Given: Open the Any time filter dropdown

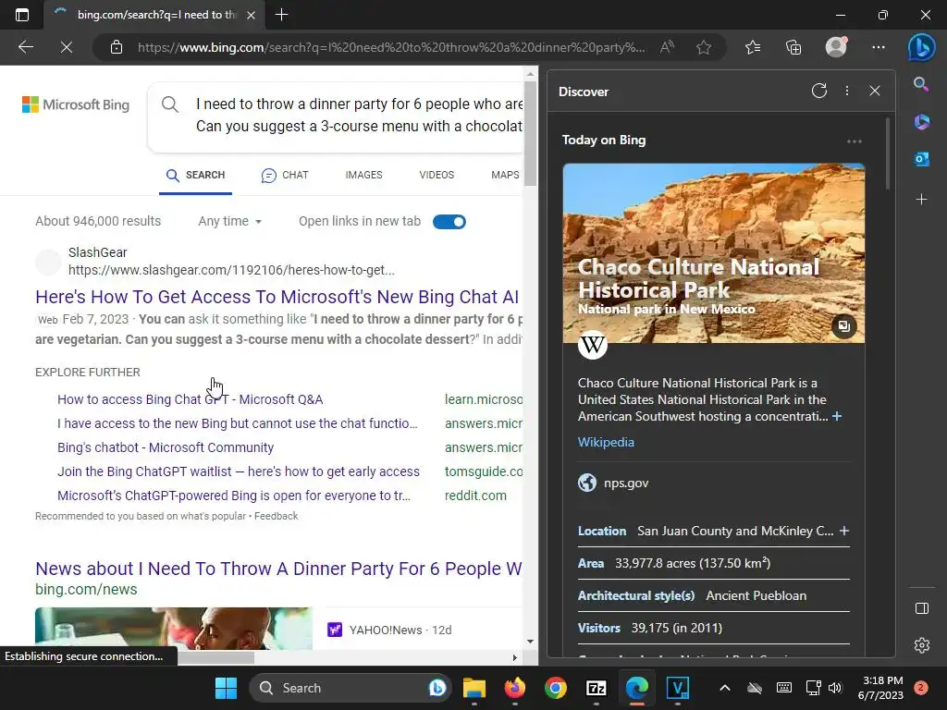Looking at the screenshot, I should [230, 221].
